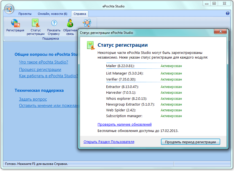
Task: Click Subscription manager label
Action: (x=124, y=116)
